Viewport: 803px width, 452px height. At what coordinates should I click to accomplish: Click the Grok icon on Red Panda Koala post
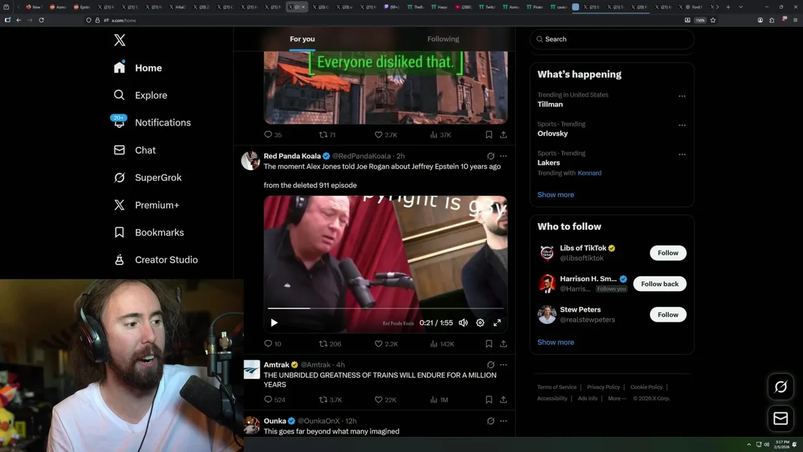[x=491, y=156]
